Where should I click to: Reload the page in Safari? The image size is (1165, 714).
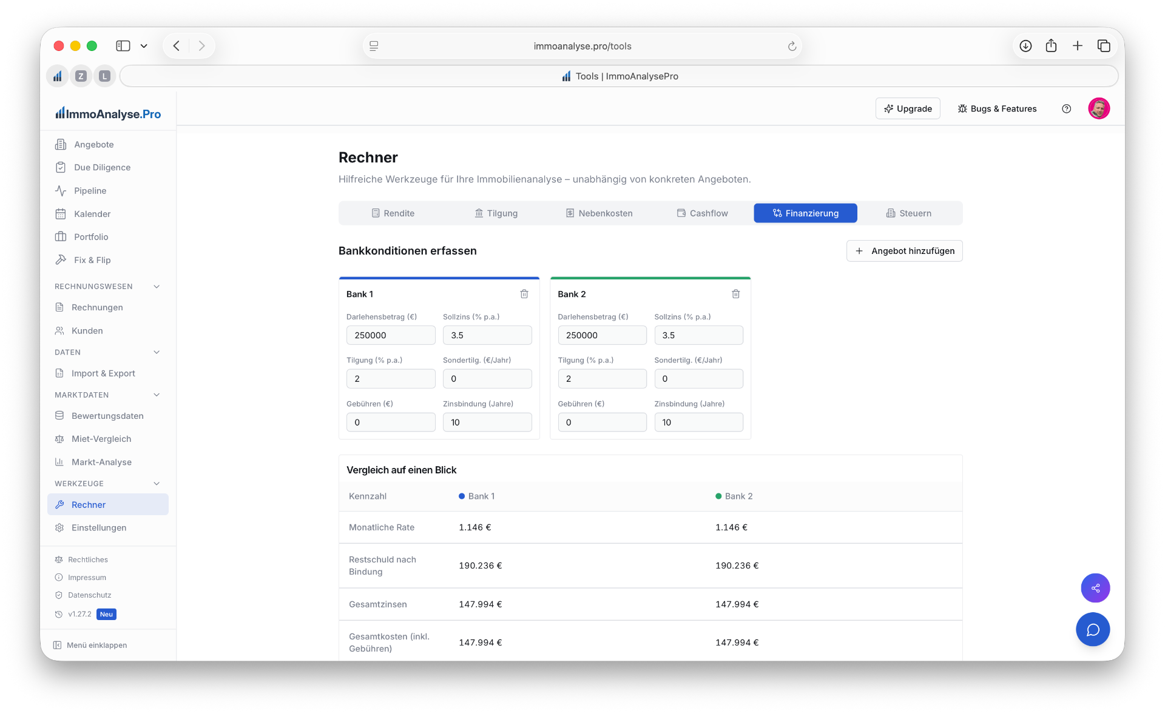791,46
